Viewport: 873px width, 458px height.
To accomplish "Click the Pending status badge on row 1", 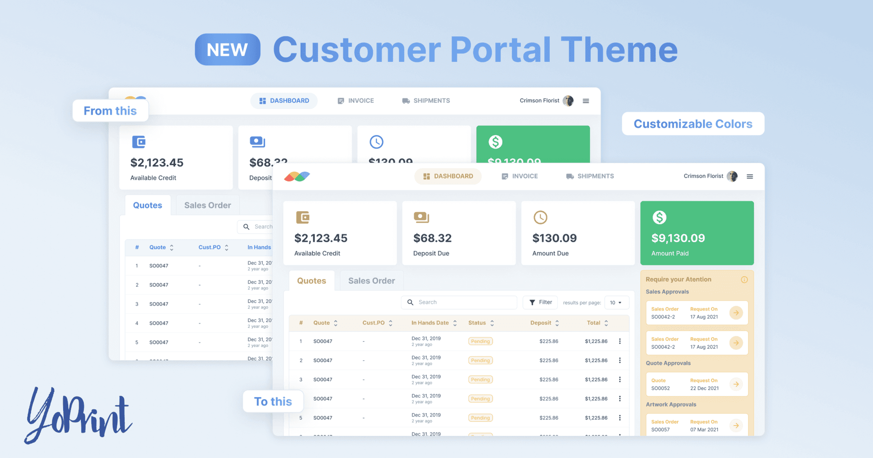I will 480,341.
